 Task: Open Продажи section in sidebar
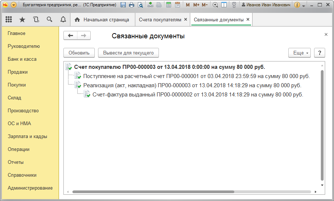tap(18, 72)
